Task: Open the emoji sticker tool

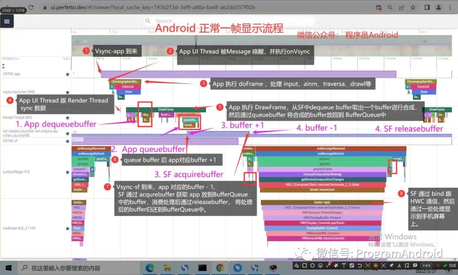Action: click(321, 266)
